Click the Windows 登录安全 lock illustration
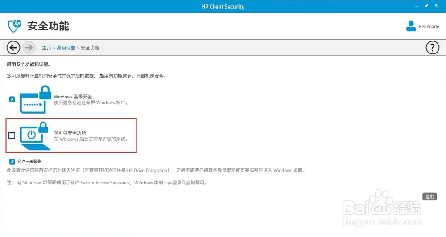 (35, 99)
